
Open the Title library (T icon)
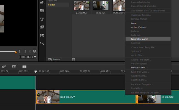coord(42,19)
